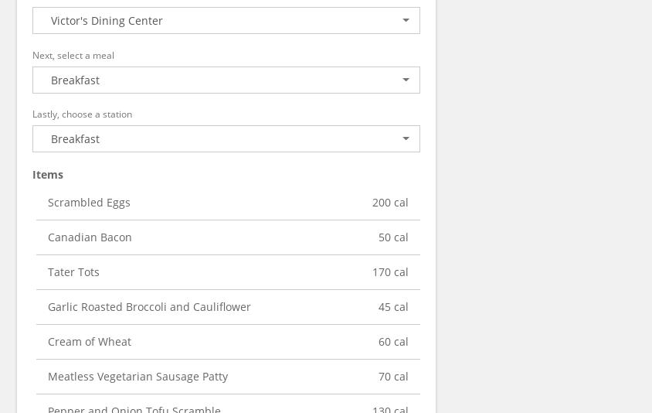The height and width of the screenshot is (413, 652).
Task: Select the Scrambled Eggs item
Action: click(89, 203)
